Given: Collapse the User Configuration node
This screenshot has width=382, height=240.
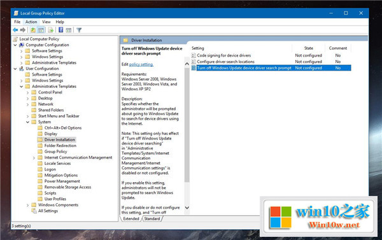Looking at the screenshot, I should click(15, 69).
